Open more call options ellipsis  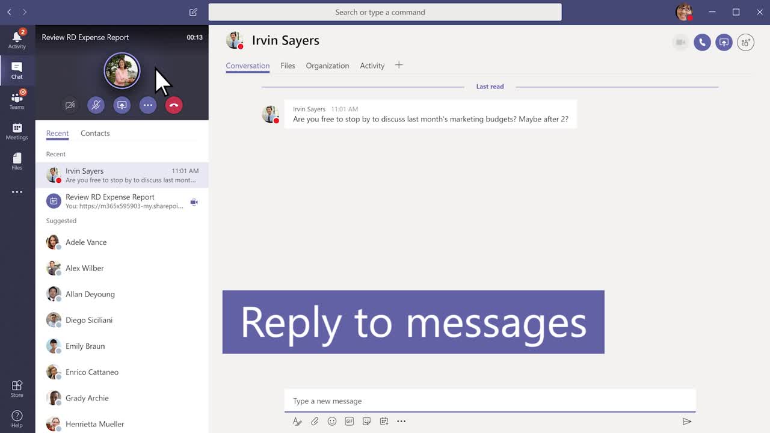[x=148, y=105]
